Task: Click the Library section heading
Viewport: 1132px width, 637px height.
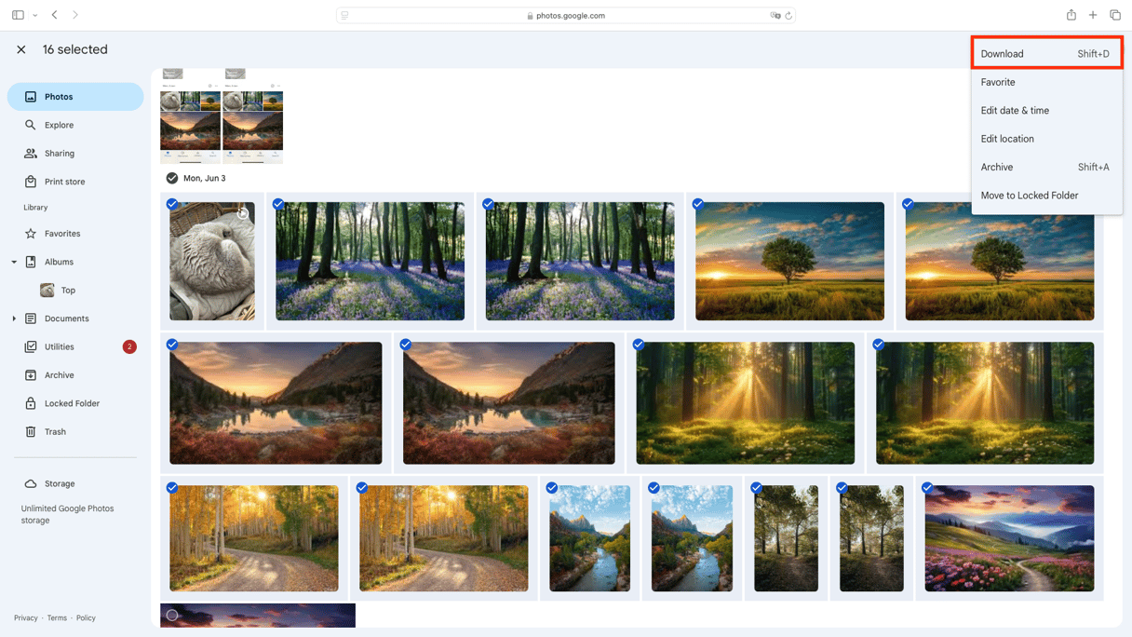Action: tap(35, 208)
